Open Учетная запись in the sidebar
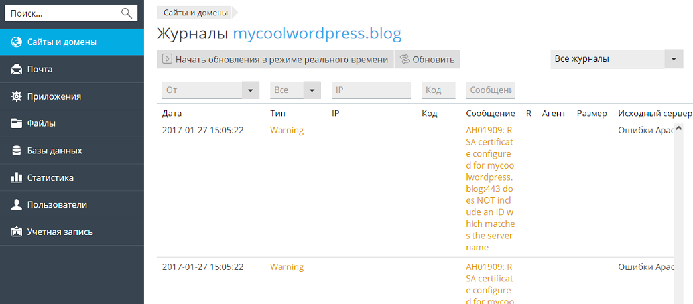693x304 pixels. pos(72,232)
